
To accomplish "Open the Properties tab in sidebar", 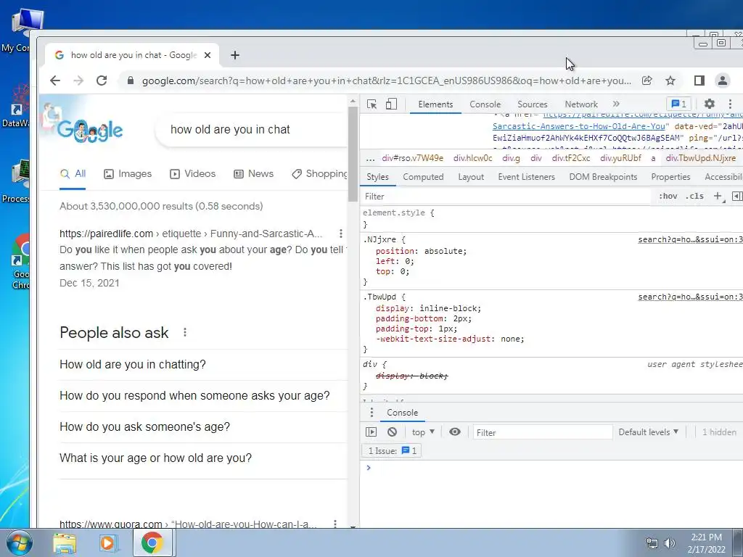I will coord(670,177).
